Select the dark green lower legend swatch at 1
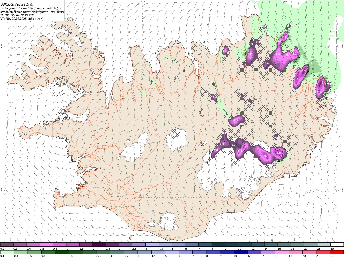Image resolution: width=344 pixels, height=258 pixels. click(x=62, y=252)
